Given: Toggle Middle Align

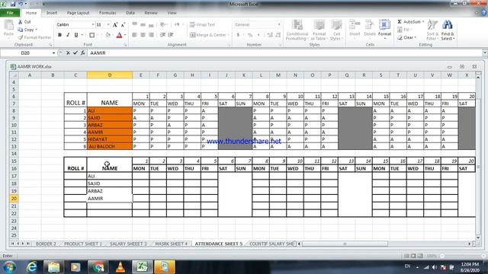Looking at the screenshot, I should [x=143, y=24].
